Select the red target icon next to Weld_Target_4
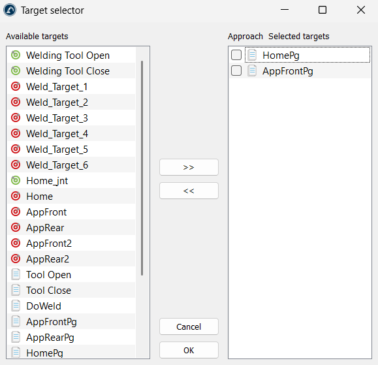This screenshot has height=365, width=378. pyautogui.click(x=16, y=134)
